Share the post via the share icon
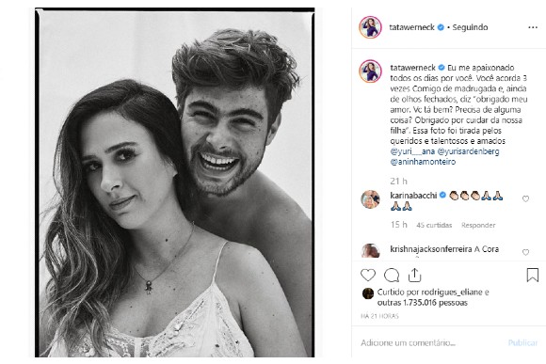 [x=414, y=275]
